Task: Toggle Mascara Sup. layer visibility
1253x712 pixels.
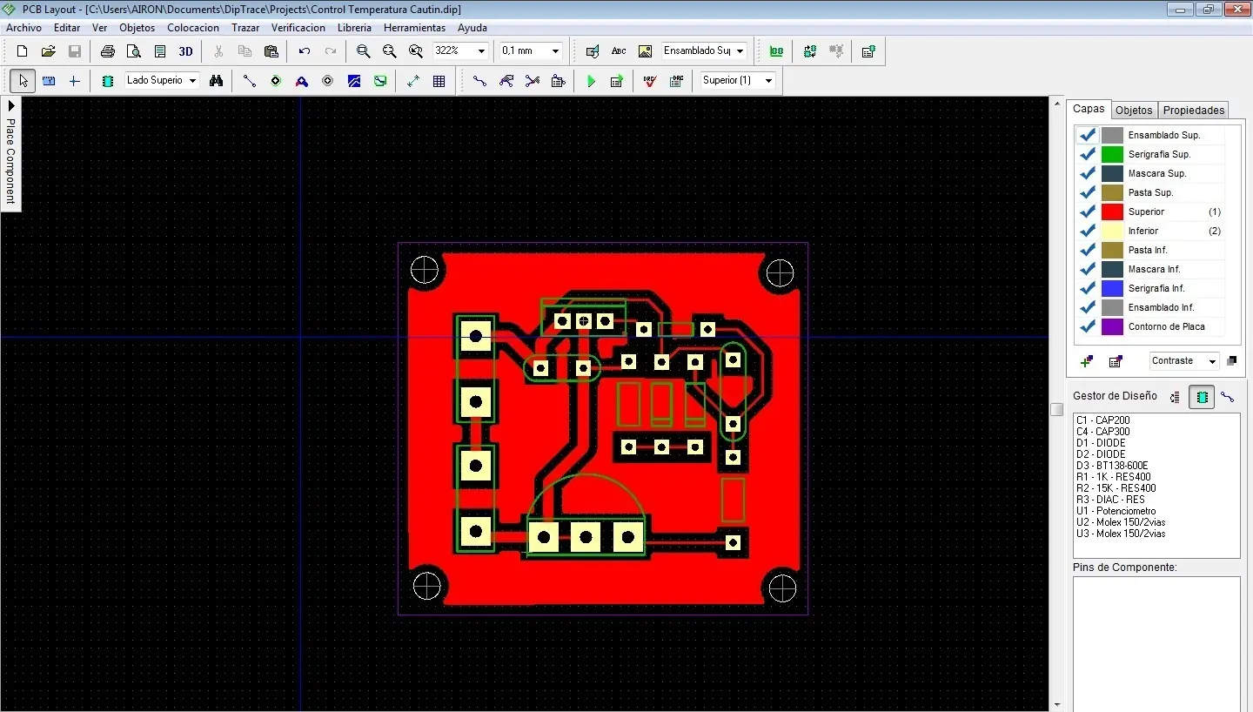Action: [1087, 174]
